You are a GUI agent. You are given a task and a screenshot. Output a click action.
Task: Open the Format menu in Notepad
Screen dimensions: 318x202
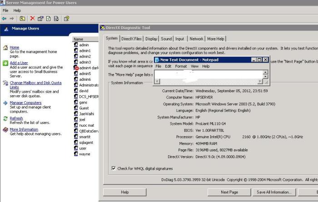pyautogui.click(x=181, y=66)
